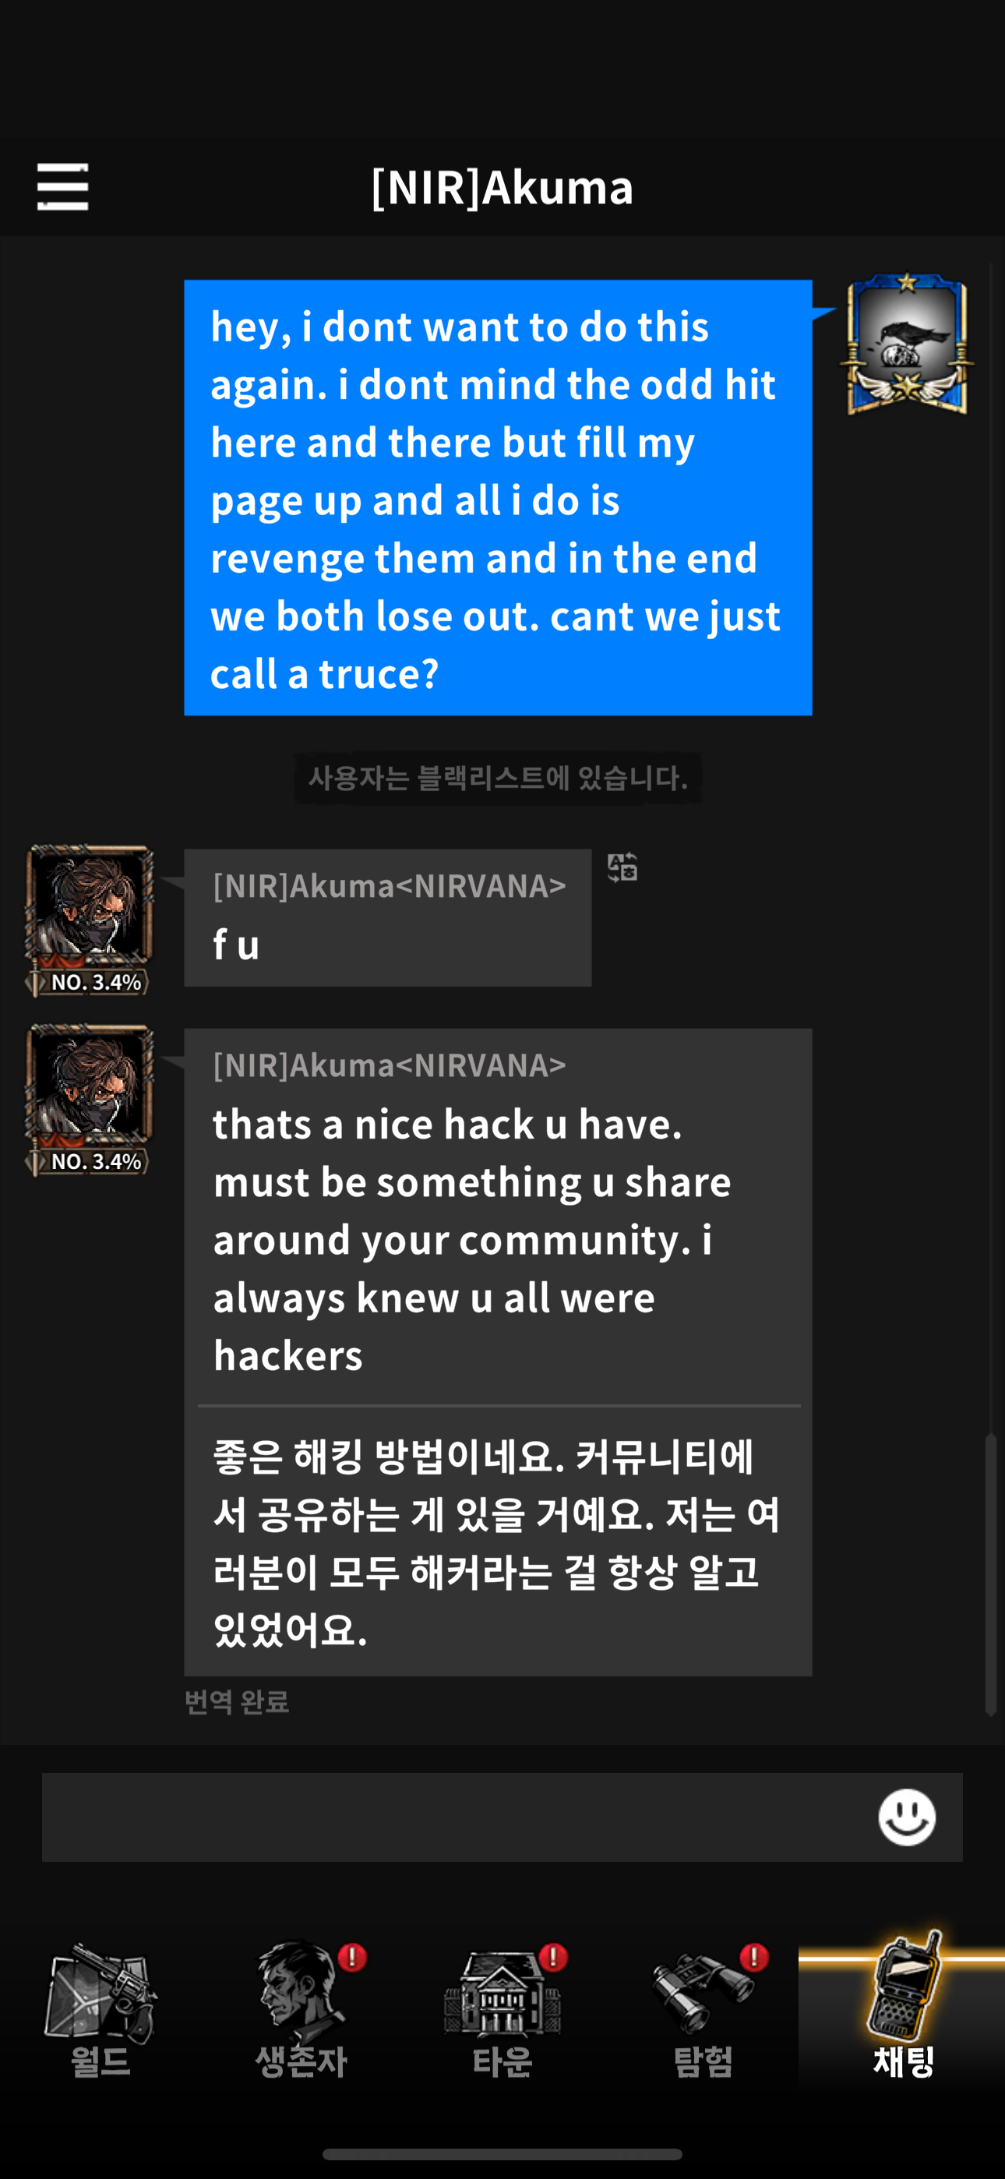Open the emoji smiley picker

[x=906, y=1816]
